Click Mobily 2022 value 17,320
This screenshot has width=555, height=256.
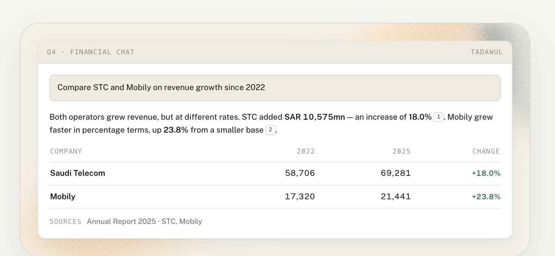tap(300, 196)
